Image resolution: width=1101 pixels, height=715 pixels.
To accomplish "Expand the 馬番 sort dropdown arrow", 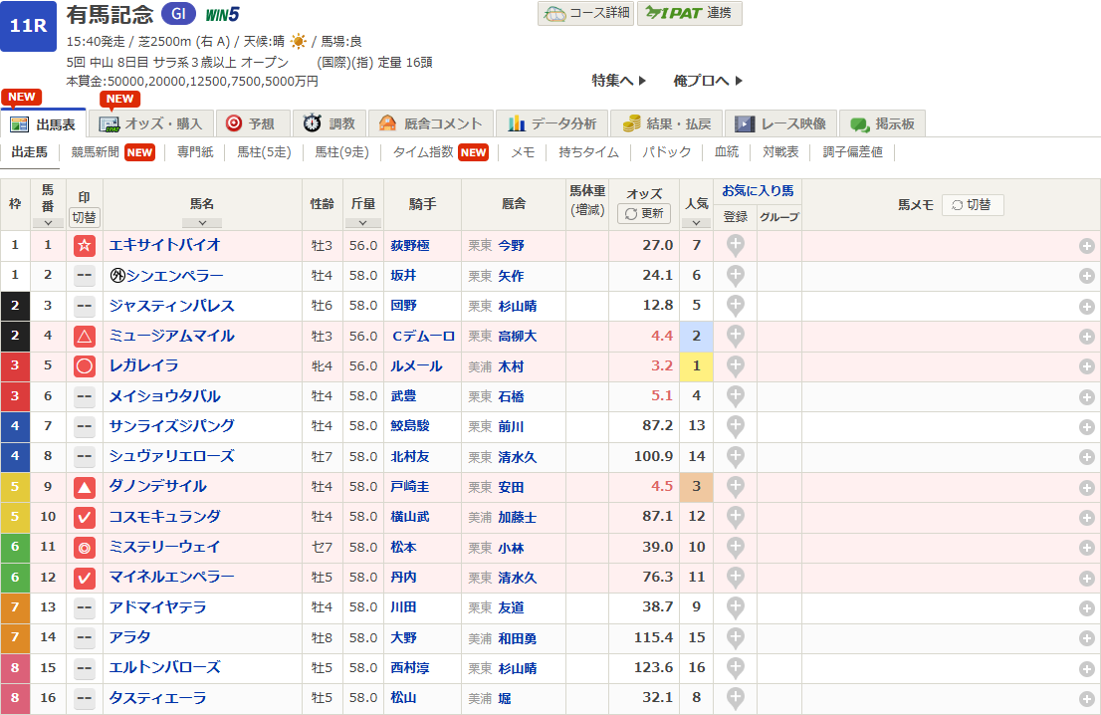I will [x=48, y=223].
